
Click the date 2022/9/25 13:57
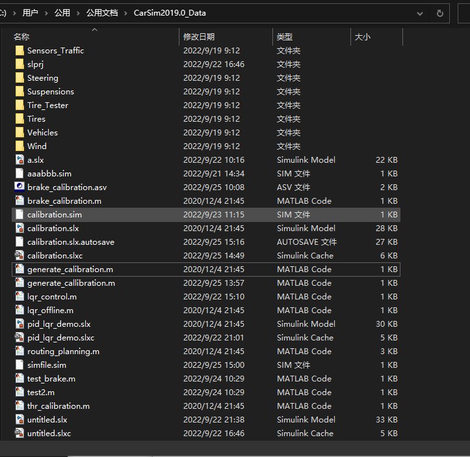(x=214, y=283)
